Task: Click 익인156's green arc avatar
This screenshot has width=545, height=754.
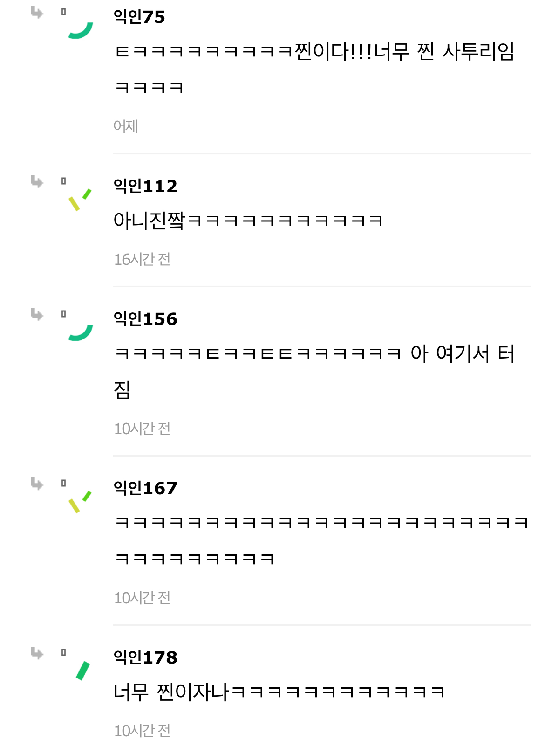Action: (81, 332)
